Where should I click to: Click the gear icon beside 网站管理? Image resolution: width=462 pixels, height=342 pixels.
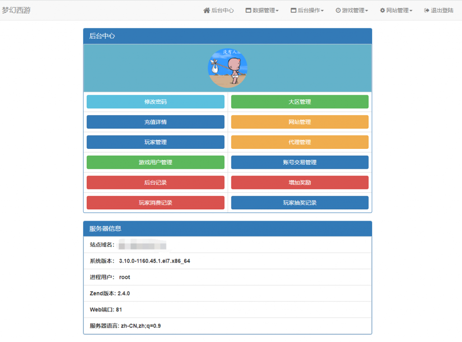(x=382, y=10)
